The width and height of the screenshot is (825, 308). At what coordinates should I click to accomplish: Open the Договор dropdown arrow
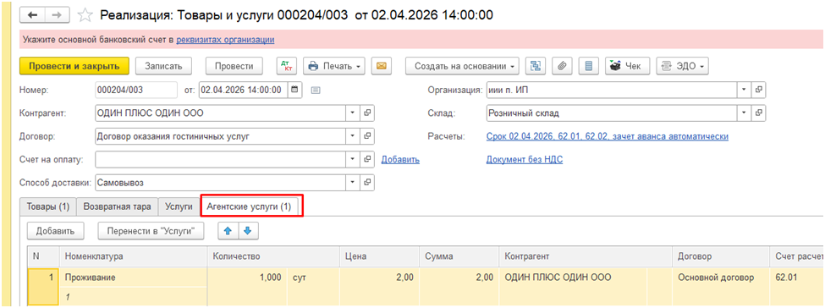pos(354,136)
